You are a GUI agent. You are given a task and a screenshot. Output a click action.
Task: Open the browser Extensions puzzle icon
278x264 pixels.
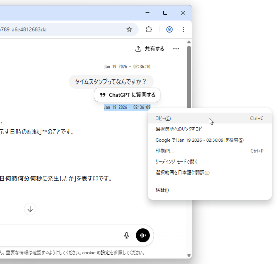[x=149, y=29]
